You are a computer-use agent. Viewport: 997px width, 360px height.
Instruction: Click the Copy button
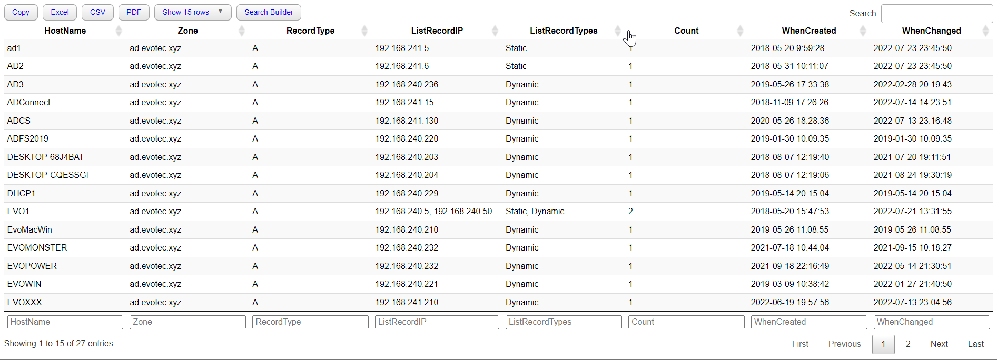click(x=21, y=12)
